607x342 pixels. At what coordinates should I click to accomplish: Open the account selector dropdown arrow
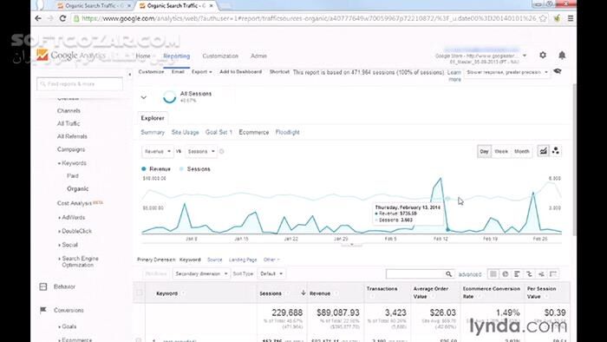525,56
